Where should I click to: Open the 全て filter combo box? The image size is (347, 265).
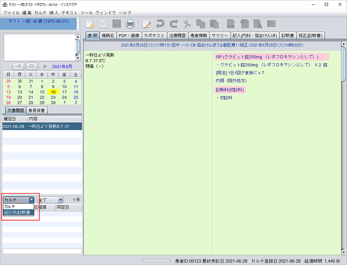(50, 200)
